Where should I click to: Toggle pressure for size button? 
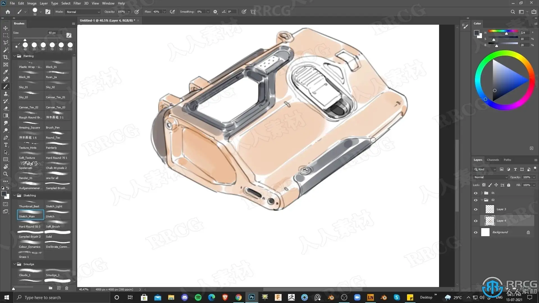pyautogui.click(x=244, y=12)
